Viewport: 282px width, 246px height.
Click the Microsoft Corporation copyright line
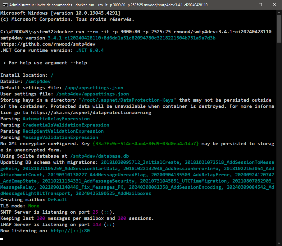pyautogui.click(x=67, y=19)
